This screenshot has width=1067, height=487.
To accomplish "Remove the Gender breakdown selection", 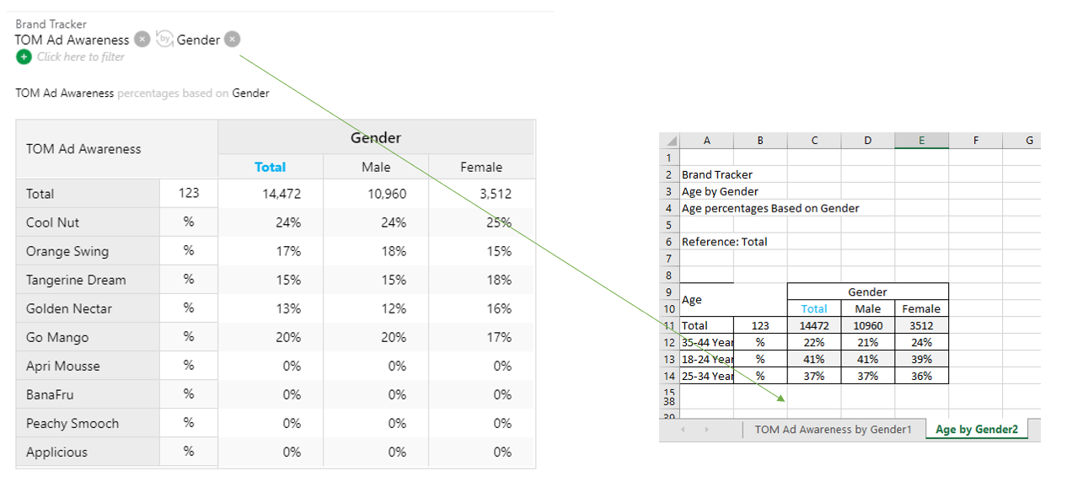I will click(233, 39).
